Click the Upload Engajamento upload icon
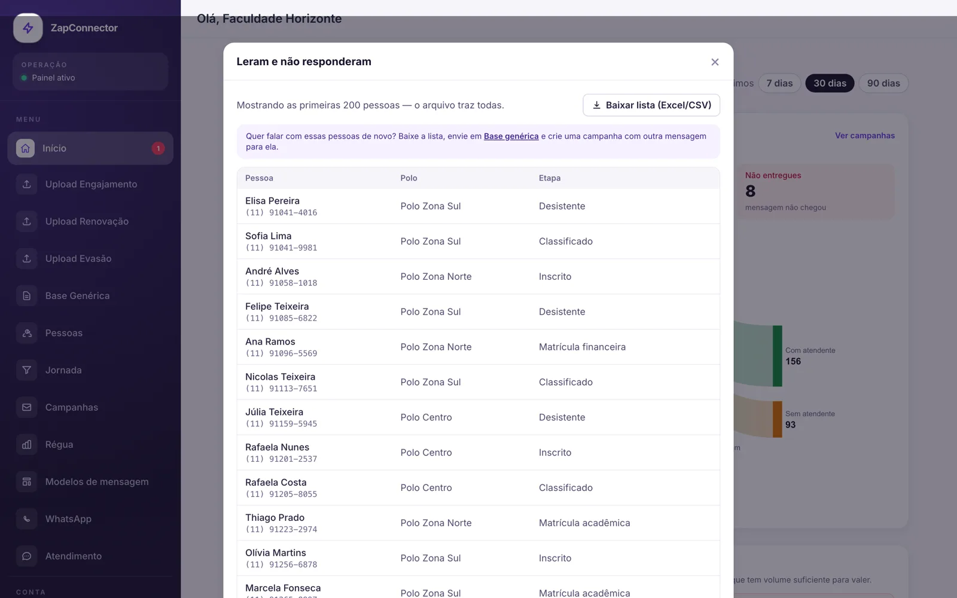The width and height of the screenshot is (957, 598). [x=26, y=184]
